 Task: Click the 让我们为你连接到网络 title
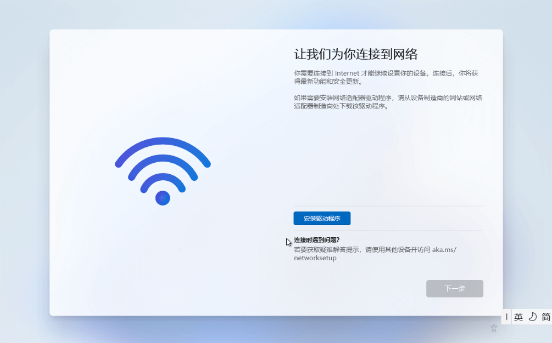(355, 54)
